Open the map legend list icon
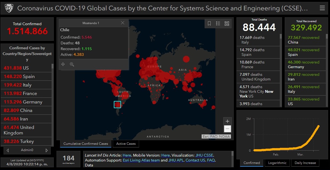The width and height of the screenshot is (330, 170). coord(218,24)
